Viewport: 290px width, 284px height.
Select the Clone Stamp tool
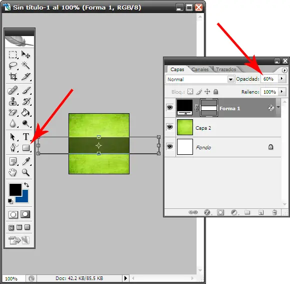[13, 102]
